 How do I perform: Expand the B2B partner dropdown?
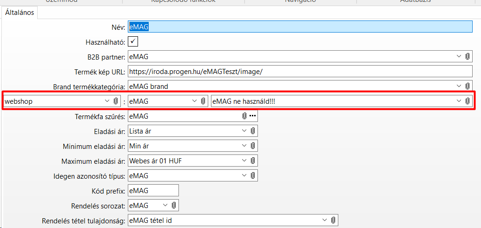click(459, 57)
